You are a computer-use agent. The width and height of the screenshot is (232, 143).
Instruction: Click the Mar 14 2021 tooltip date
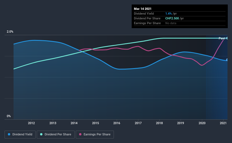click(x=143, y=9)
